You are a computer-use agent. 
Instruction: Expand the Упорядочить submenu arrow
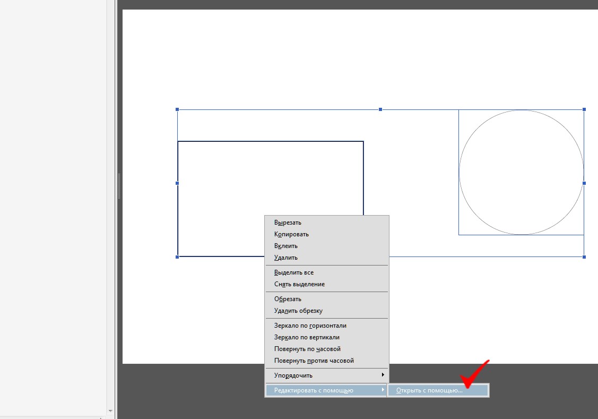(x=383, y=375)
